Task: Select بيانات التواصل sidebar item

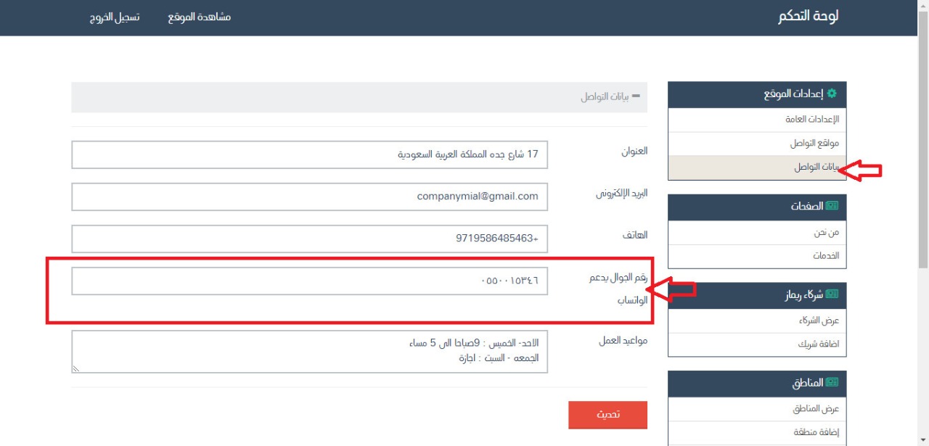Action: 816,168
